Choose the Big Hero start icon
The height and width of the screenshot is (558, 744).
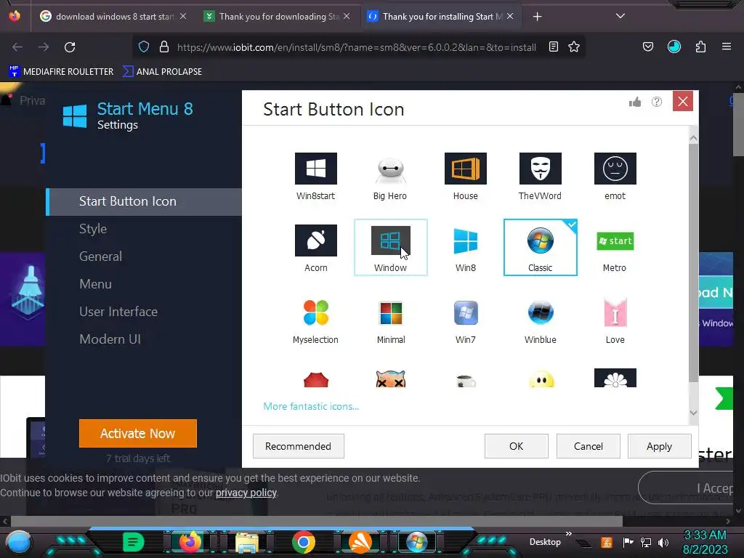(390, 176)
